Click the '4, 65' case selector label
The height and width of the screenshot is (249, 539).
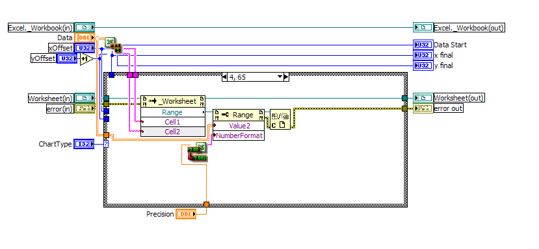point(237,78)
